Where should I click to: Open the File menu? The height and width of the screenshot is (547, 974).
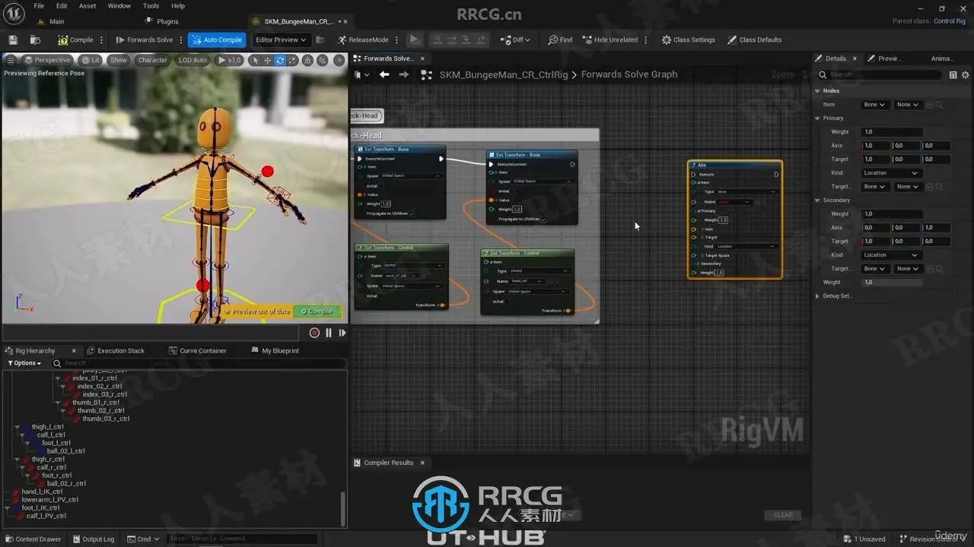click(39, 6)
